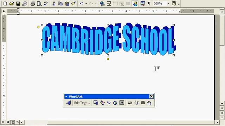The width and height of the screenshot is (225, 126).
Task: Activate Format Painter brush
Action: 73,3
